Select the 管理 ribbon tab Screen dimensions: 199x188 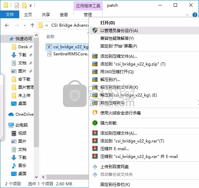coord(88,15)
